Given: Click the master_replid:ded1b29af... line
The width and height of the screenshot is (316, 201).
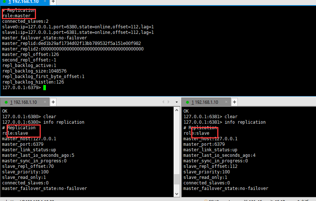Looking at the screenshot, I should (x=72, y=43).
